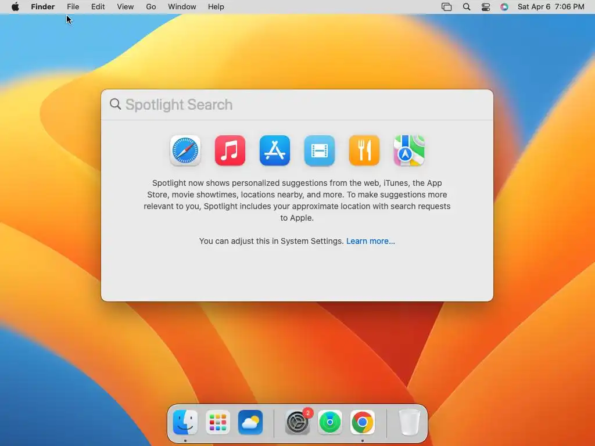This screenshot has width=595, height=446.
Task: Open Control Center from menu bar
Action: (x=486, y=7)
